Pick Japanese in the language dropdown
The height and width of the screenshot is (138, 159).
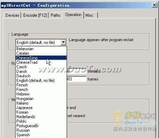[x=41, y=108]
